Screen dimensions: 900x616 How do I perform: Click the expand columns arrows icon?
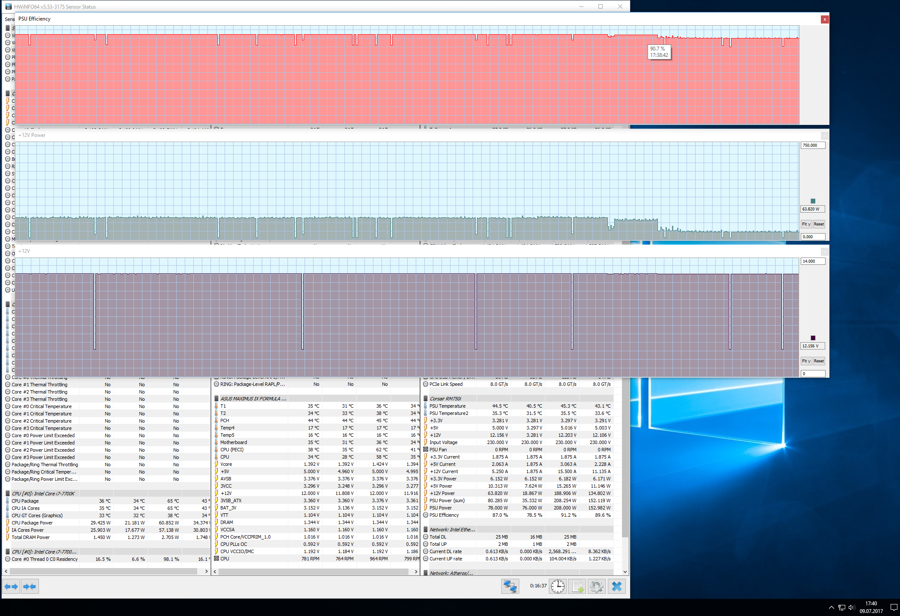pyautogui.click(x=12, y=586)
